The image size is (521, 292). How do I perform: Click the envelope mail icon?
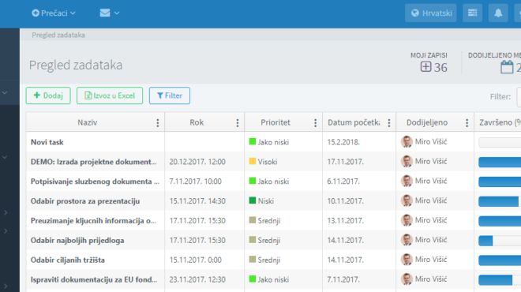pos(105,13)
